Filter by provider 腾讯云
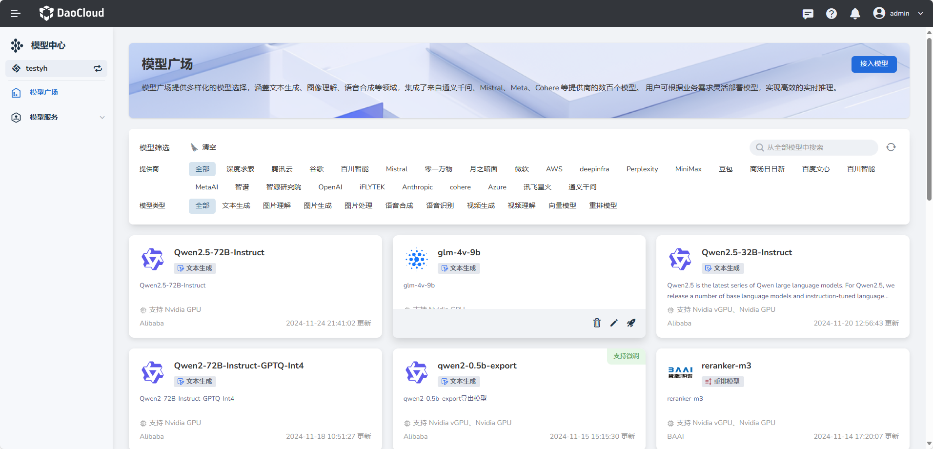Image resolution: width=933 pixels, height=449 pixels. [282, 169]
